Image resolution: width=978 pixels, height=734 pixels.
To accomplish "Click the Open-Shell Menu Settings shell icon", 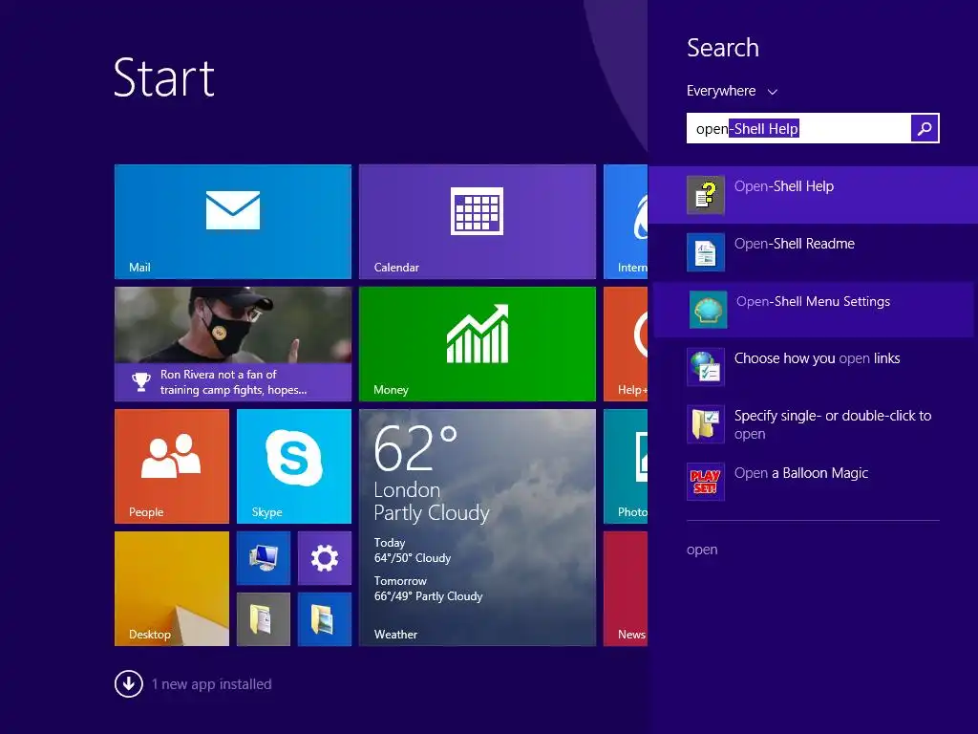I will pyautogui.click(x=708, y=310).
